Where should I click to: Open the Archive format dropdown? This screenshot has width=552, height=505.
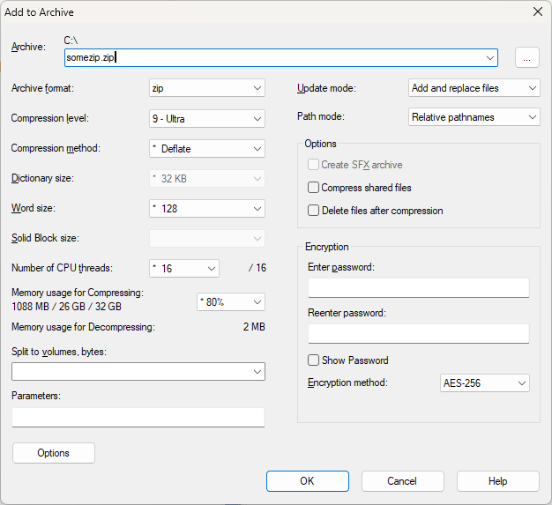(x=207, y=88)
